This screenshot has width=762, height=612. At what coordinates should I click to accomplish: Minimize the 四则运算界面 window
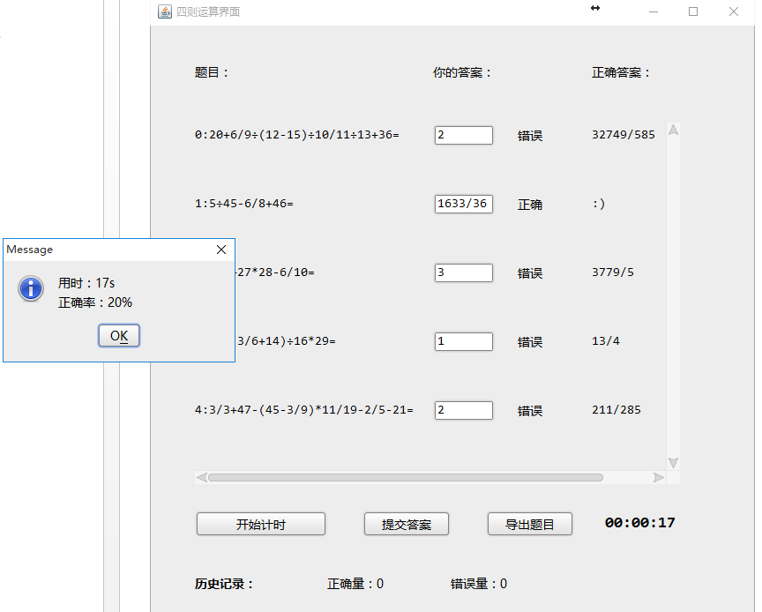[x=654, y=11]
